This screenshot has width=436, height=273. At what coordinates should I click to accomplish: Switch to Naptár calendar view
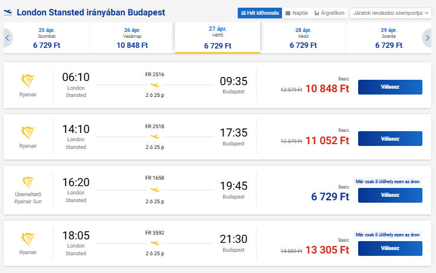click(x=296, y=12)
